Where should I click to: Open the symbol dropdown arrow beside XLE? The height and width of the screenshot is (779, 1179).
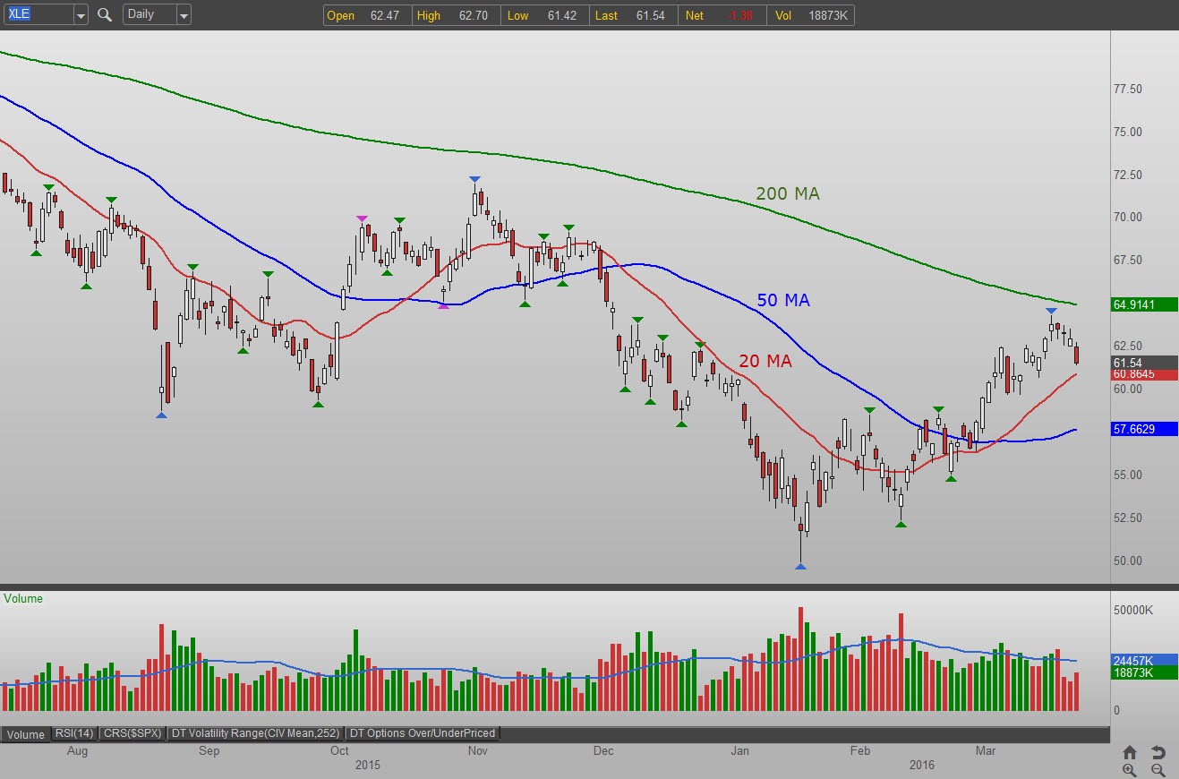(81, 14)
